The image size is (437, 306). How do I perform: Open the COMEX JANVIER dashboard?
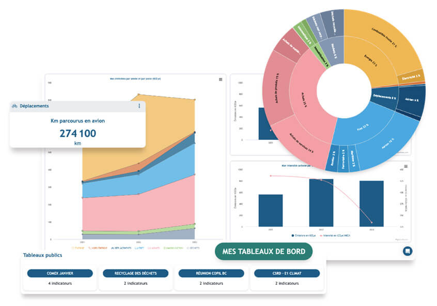[60, 273]
